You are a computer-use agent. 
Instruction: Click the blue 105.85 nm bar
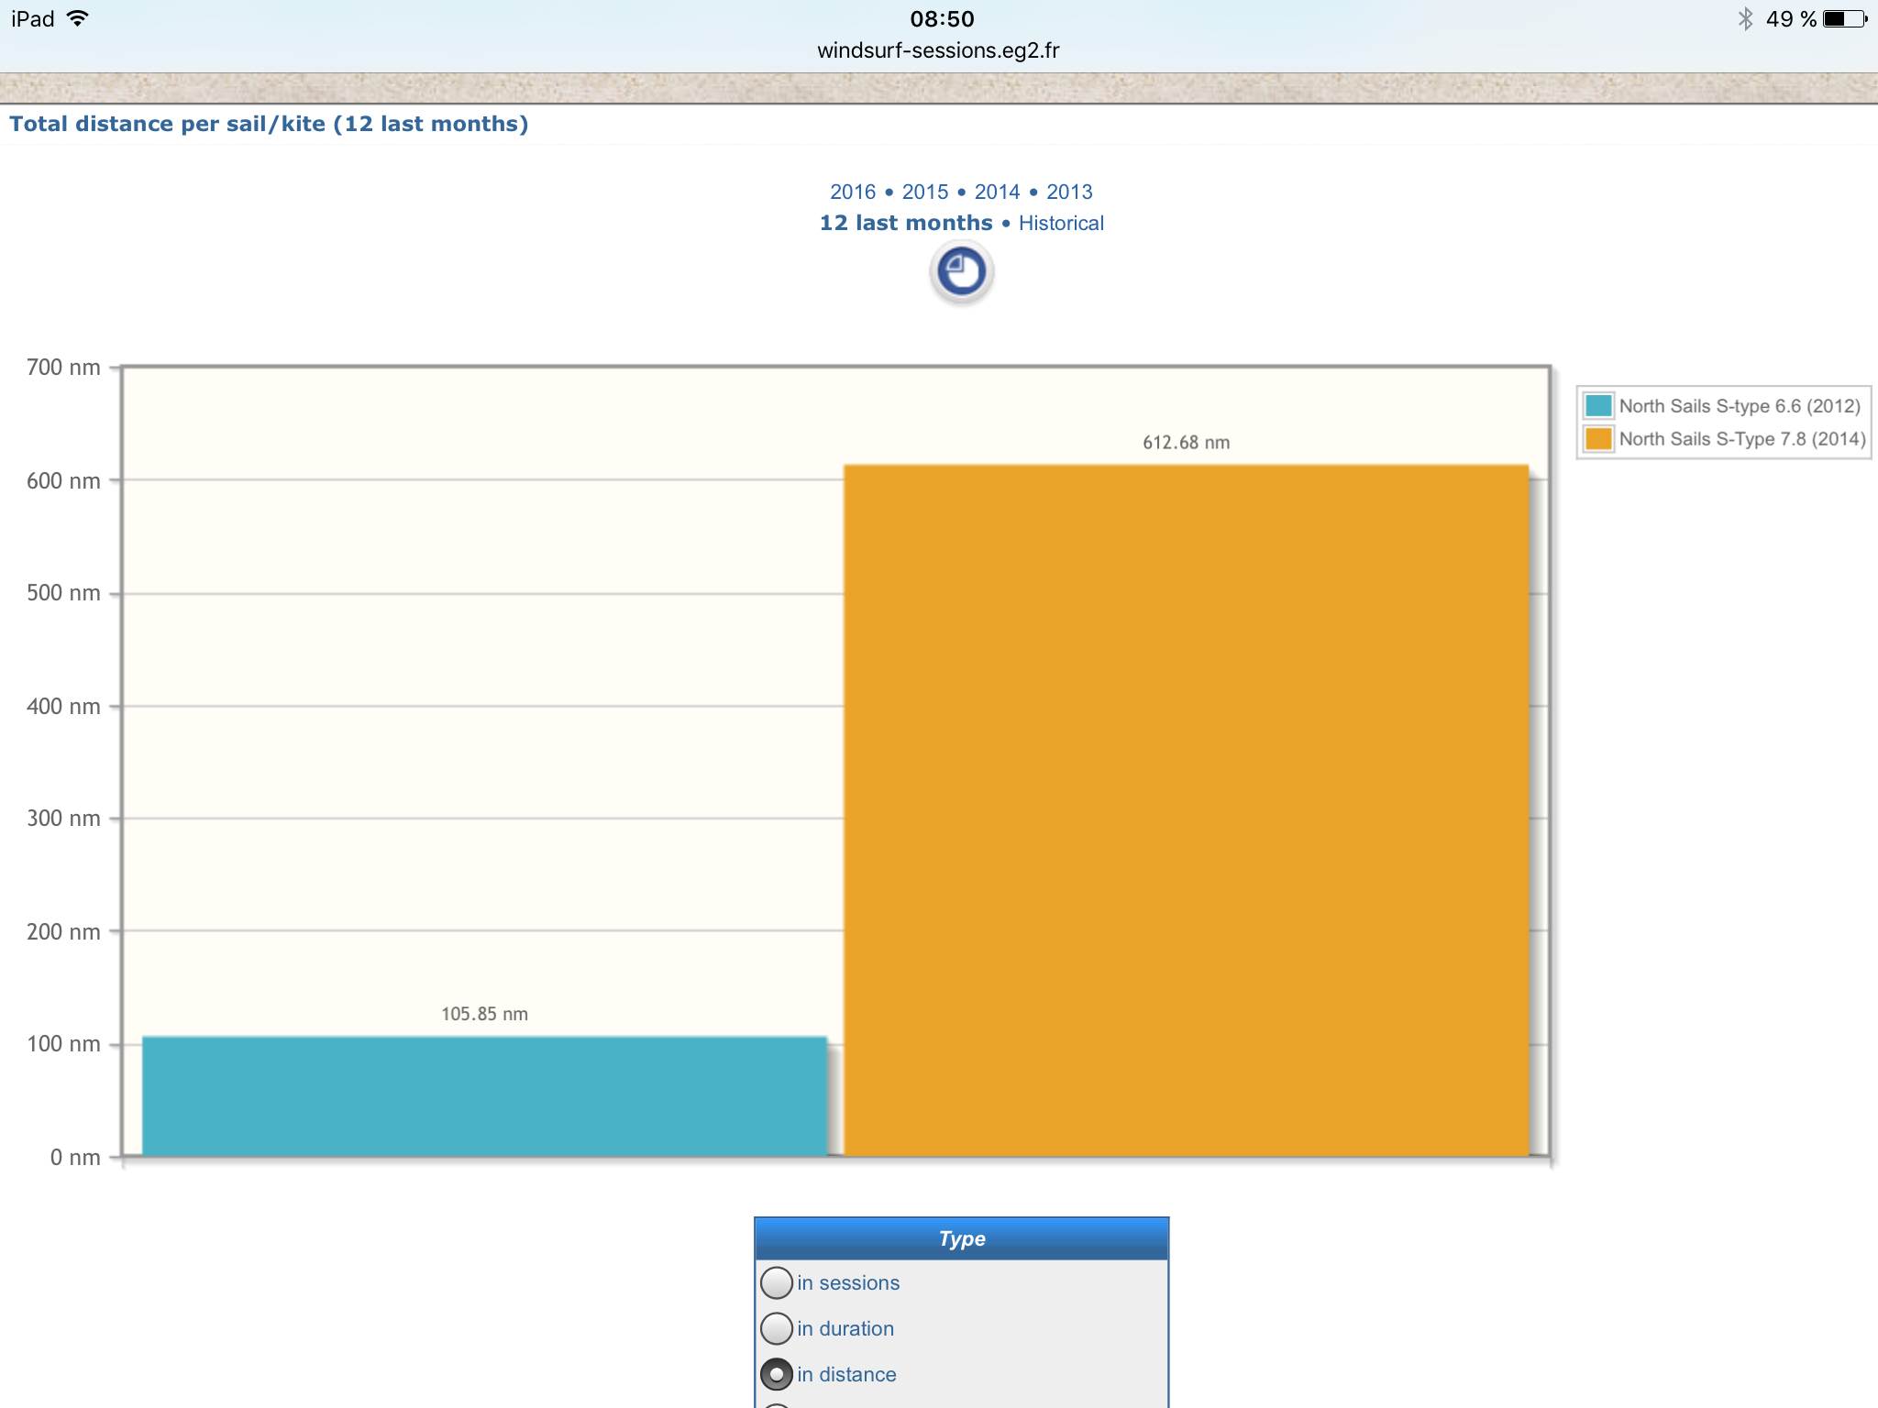pos(484,1095)
